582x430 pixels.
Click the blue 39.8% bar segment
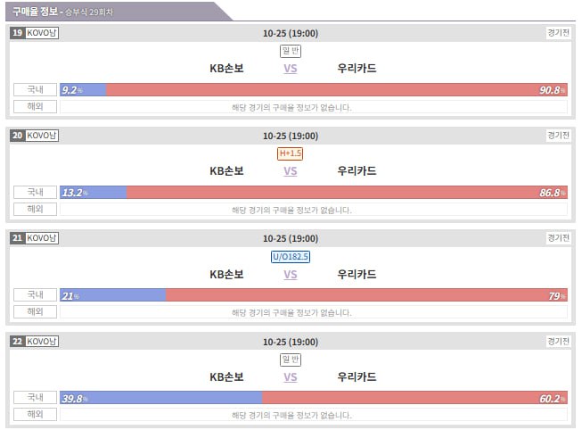pos(161,398)
